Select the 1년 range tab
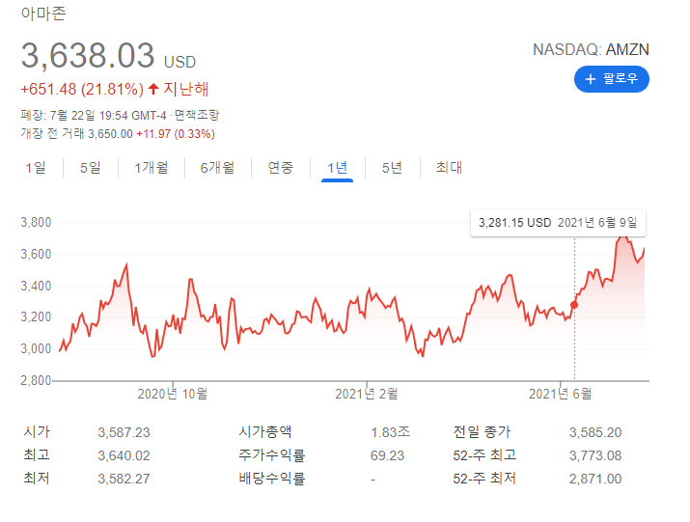Image resolution: width=690 pixels, height=522 pixels. point(338,168)
